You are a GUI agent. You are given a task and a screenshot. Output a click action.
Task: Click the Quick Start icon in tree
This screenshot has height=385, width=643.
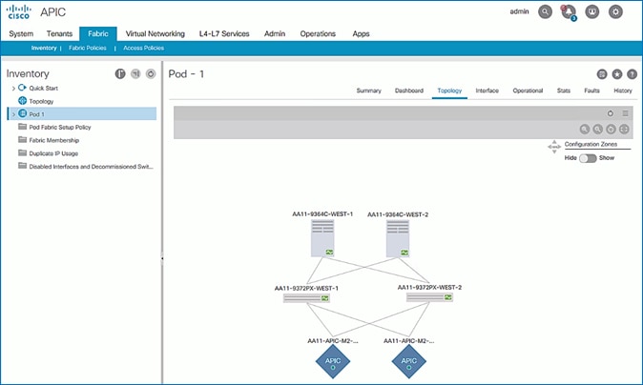coord(22,88)
